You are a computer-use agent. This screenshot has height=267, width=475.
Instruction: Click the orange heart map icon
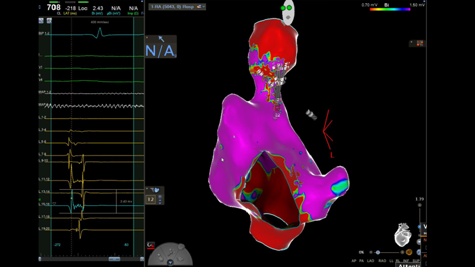tap(409, 252)
